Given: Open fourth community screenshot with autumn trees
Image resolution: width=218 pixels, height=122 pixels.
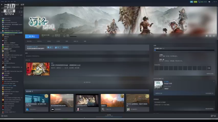Looking at the screenshot, I should click(112, 100).
